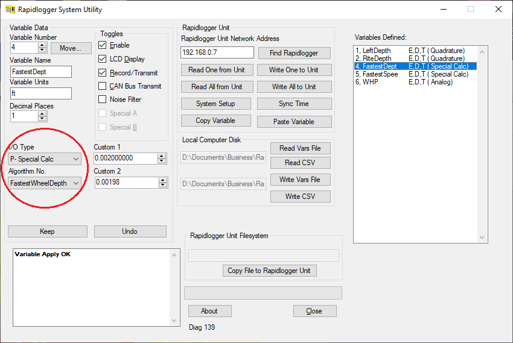513x343 pixels.
Task: Disable the Record/Transmit checkbox
Action: pos(103,73)
